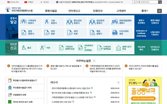Switch language to 中國語 flag link
Screen dimensions: 167x104
29,2
